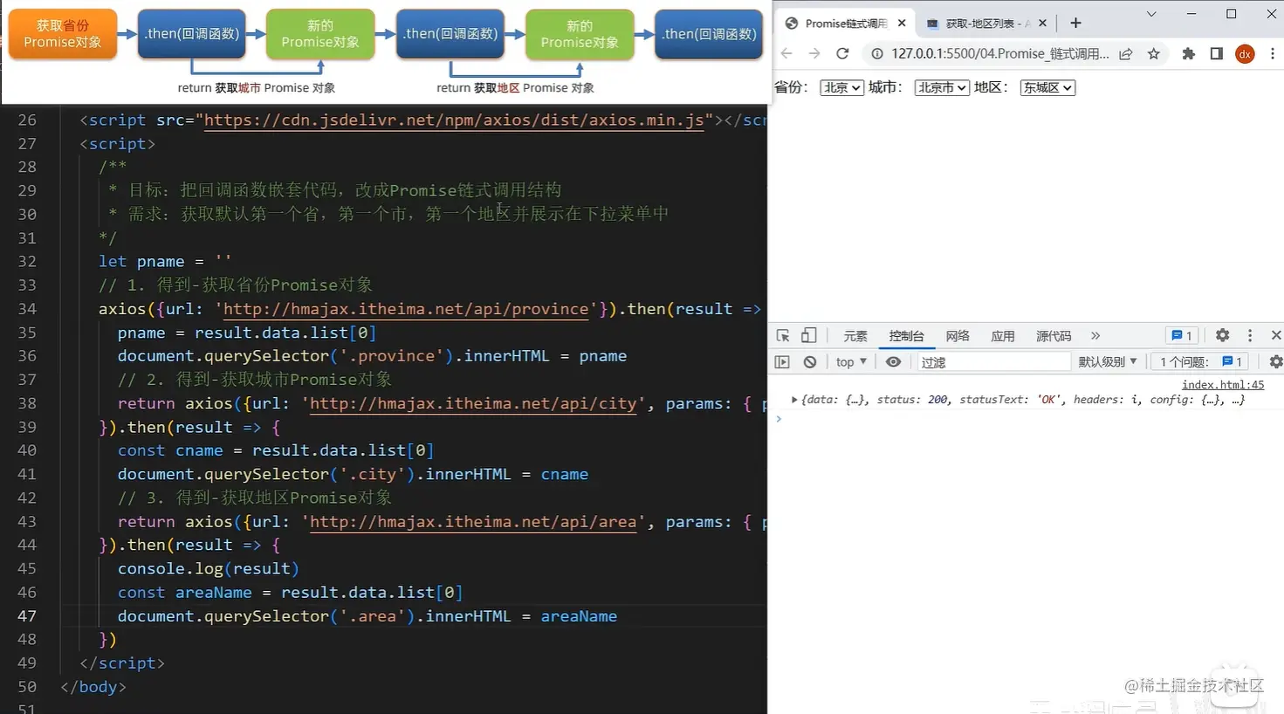
Task: Switch to the 元素 DevTools tab
Action: 855,336
